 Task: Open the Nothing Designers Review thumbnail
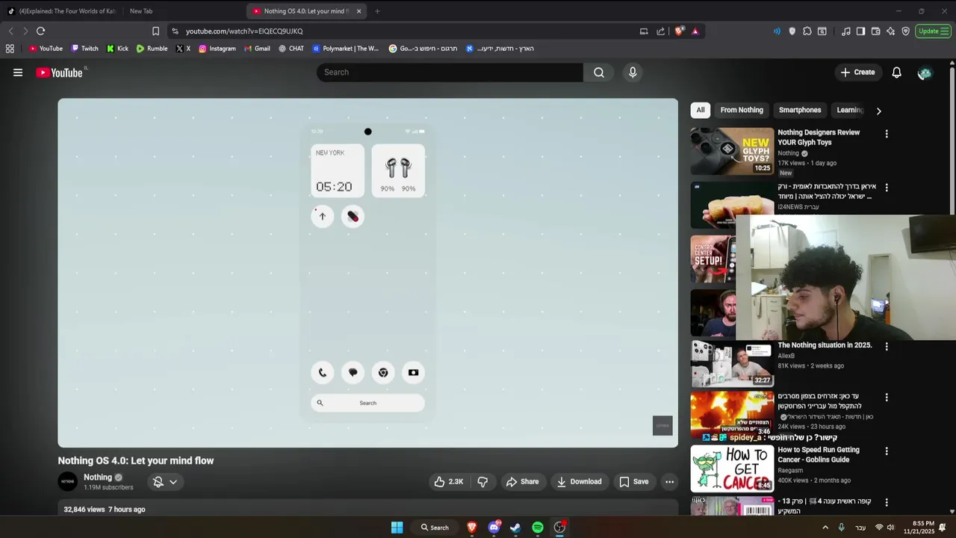pyautogui.click(x=732, y=151)
